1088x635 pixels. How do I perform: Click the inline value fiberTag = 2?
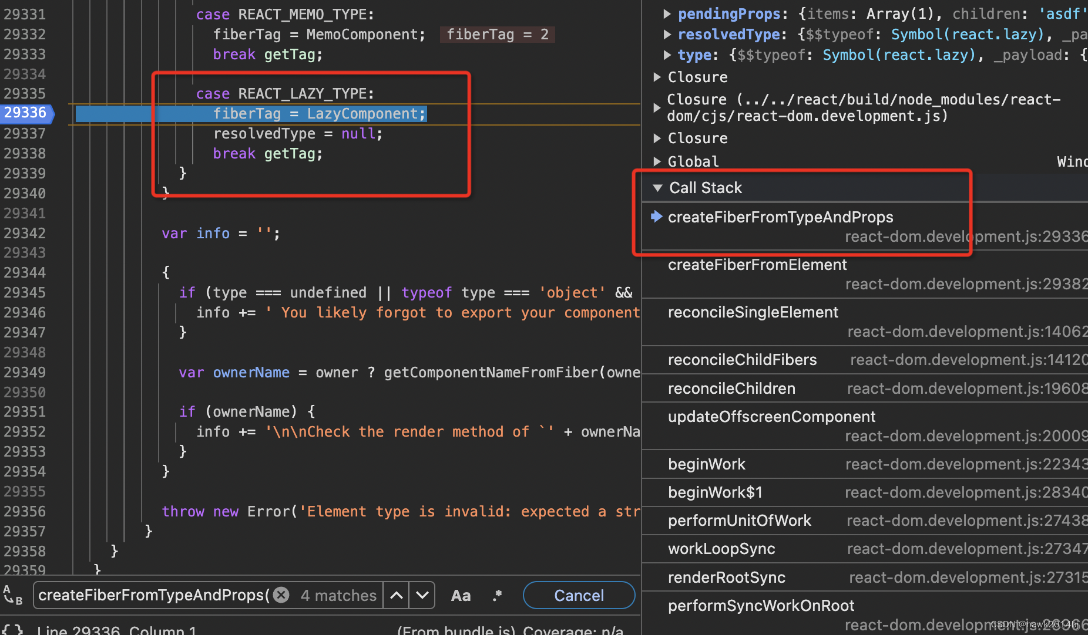(x=498, y=35)
